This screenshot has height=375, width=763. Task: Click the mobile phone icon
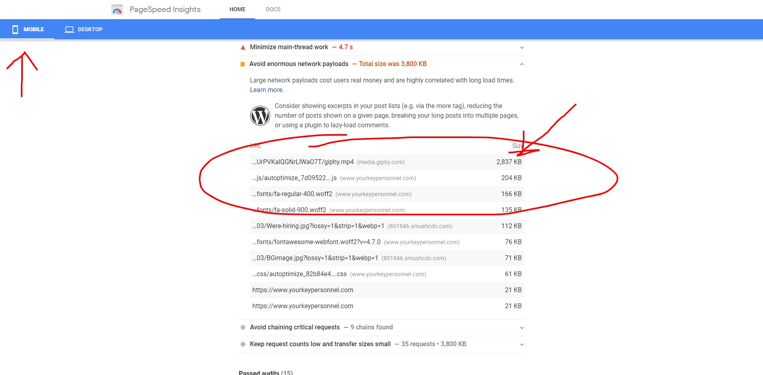click(x=15, y=29)
